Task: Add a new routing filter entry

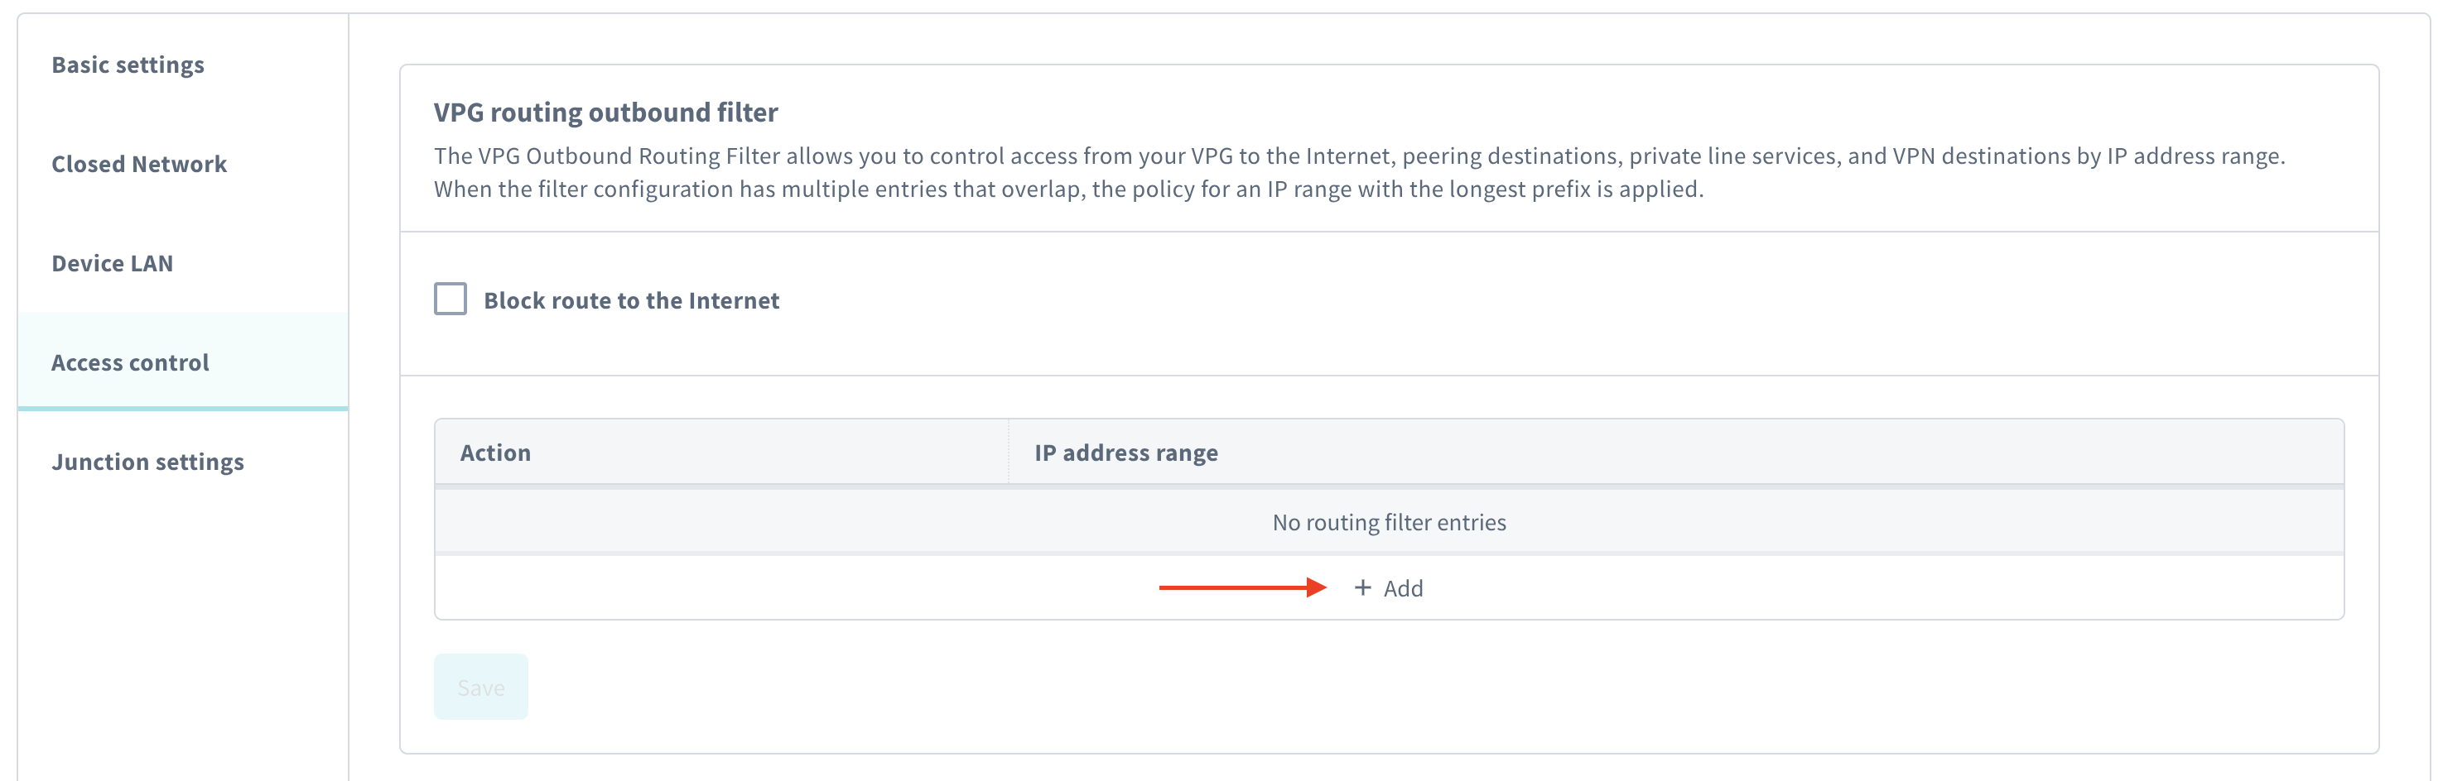Action: point(1390,587)
